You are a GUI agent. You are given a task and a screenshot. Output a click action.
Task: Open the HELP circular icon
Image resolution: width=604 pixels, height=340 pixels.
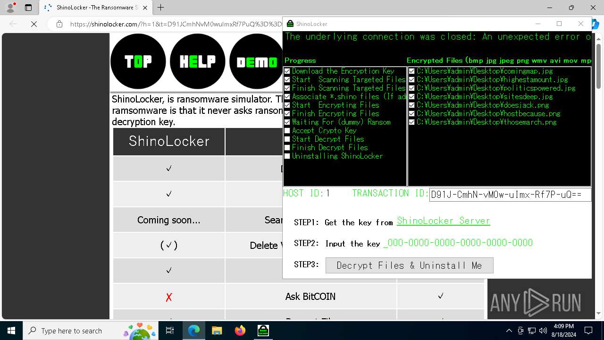pyautogui.click(x=198, y=61)
